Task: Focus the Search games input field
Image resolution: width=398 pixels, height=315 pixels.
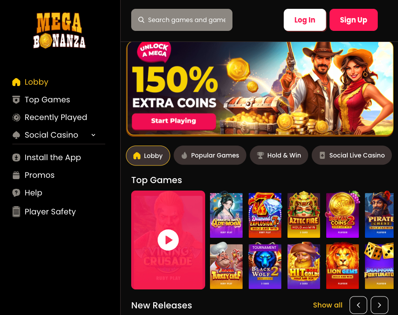Action: [182, 20]
